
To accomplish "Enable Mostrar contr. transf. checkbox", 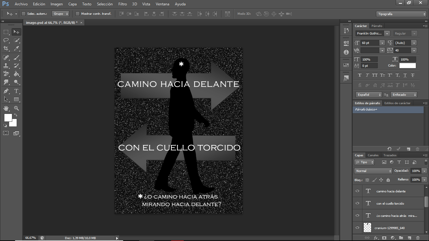I will [x=78, y=14].
